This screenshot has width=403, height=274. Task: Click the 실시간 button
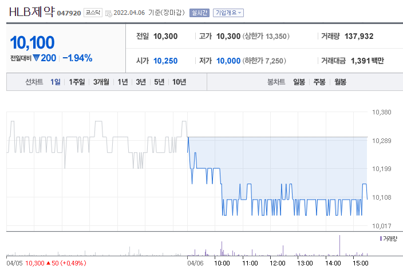tap(199, 13)
